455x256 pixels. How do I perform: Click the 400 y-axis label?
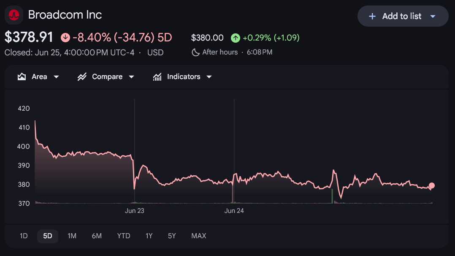(x=24, y=147)
